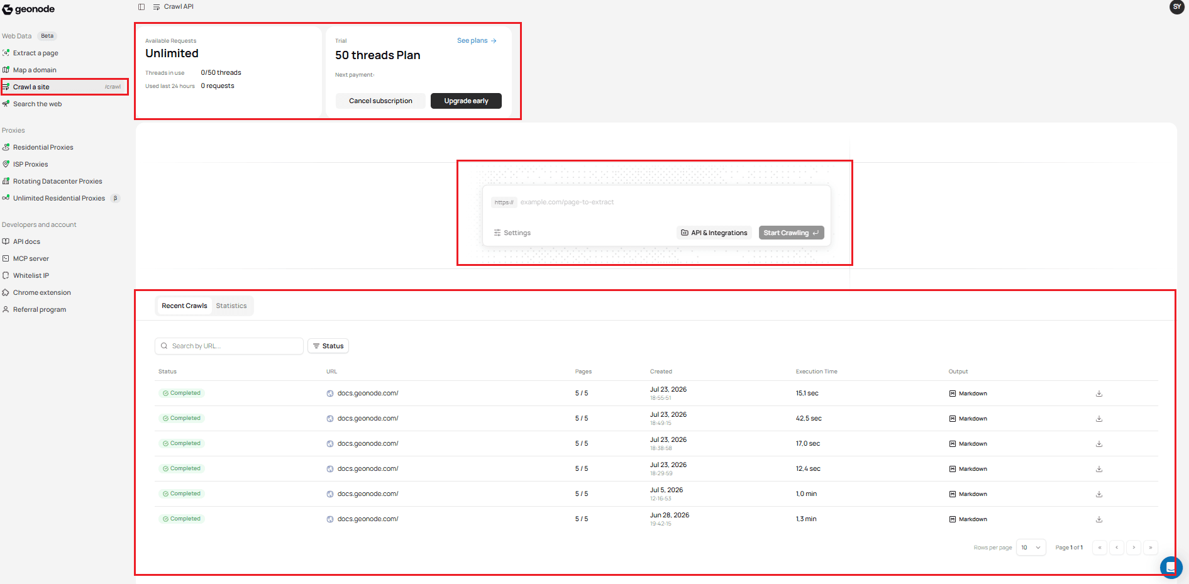Click docs.geonode.com URL in 18:55:51 row
This screenshot has width=1189, height=584.
click(x=368, y=394)
